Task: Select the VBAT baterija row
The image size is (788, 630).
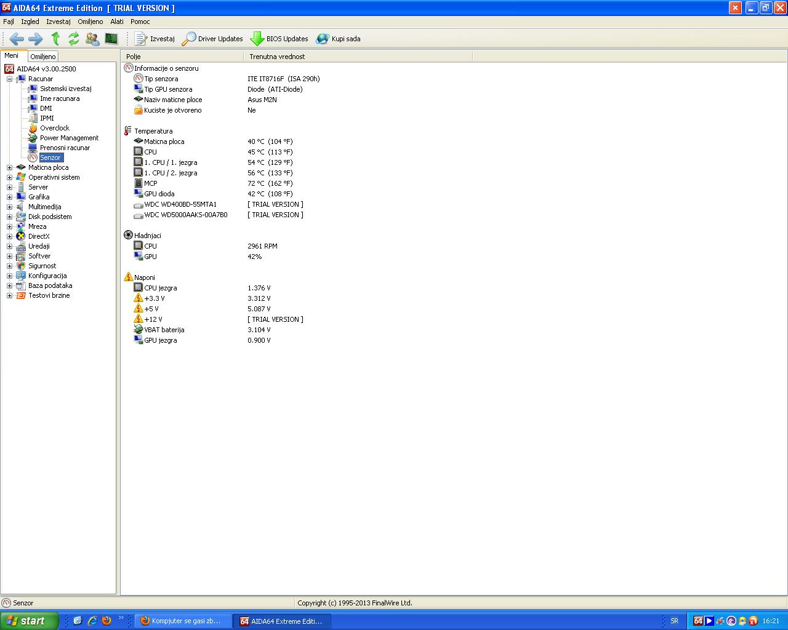Action: tap(202, 330)
